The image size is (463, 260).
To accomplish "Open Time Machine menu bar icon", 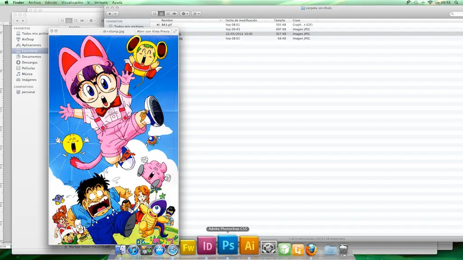I will coord(416,2).
